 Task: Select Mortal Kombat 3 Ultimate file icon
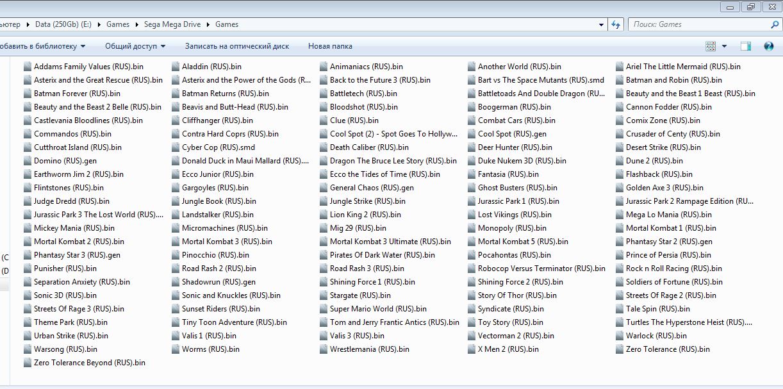pyautogui.click(x=324, y=242)
